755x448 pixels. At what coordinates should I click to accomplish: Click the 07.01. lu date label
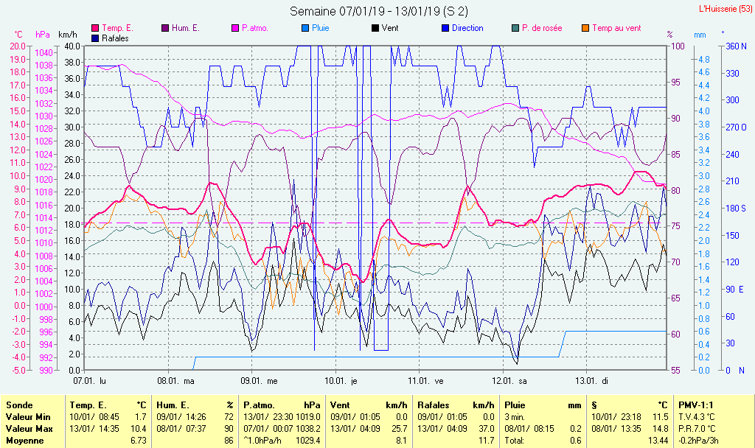click(89, 381)
